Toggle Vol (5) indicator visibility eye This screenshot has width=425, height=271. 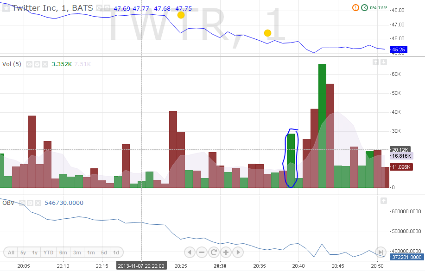coord(29,64)
